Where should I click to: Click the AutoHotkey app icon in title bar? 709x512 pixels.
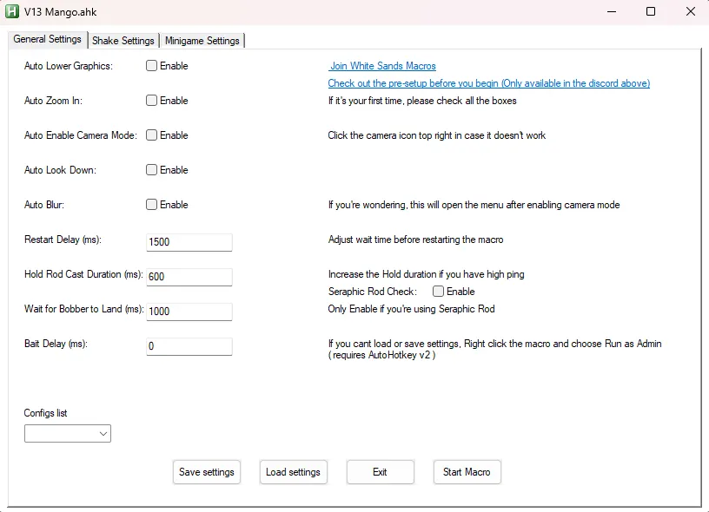click(x=12, y=12)
